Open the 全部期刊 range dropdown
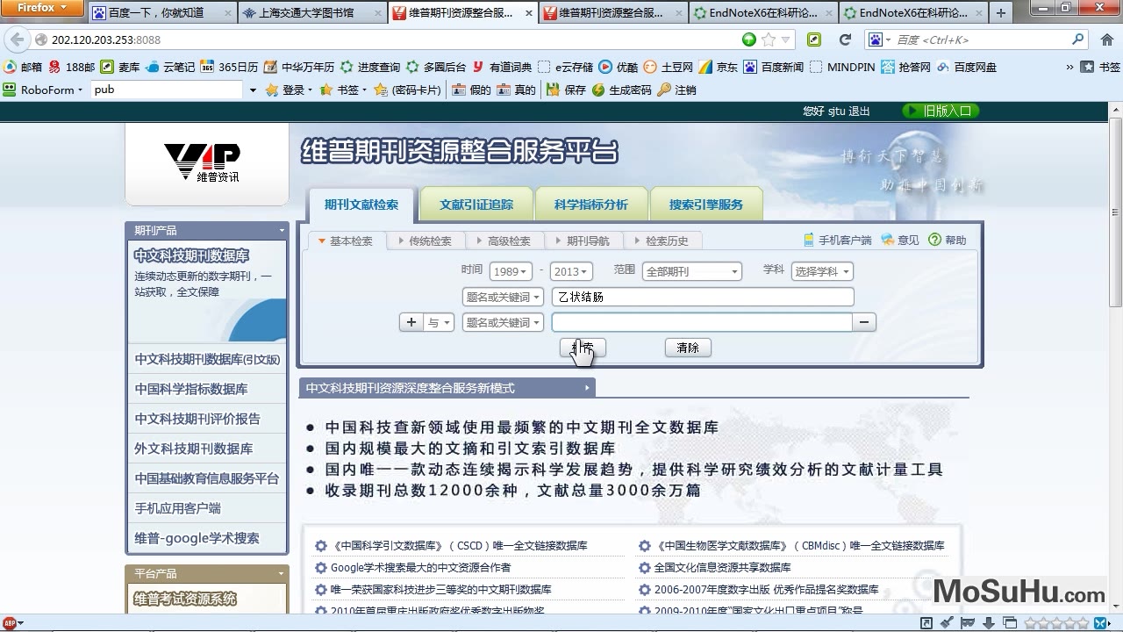Screen dimensions: 1123x632 click(x=692, y=272)
